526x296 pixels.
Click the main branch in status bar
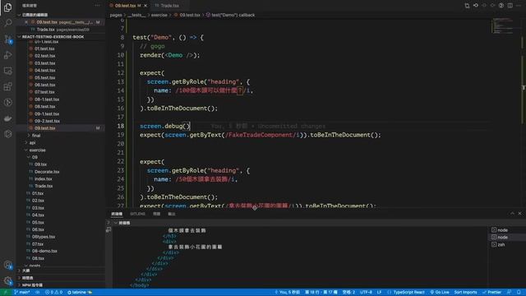22,293
